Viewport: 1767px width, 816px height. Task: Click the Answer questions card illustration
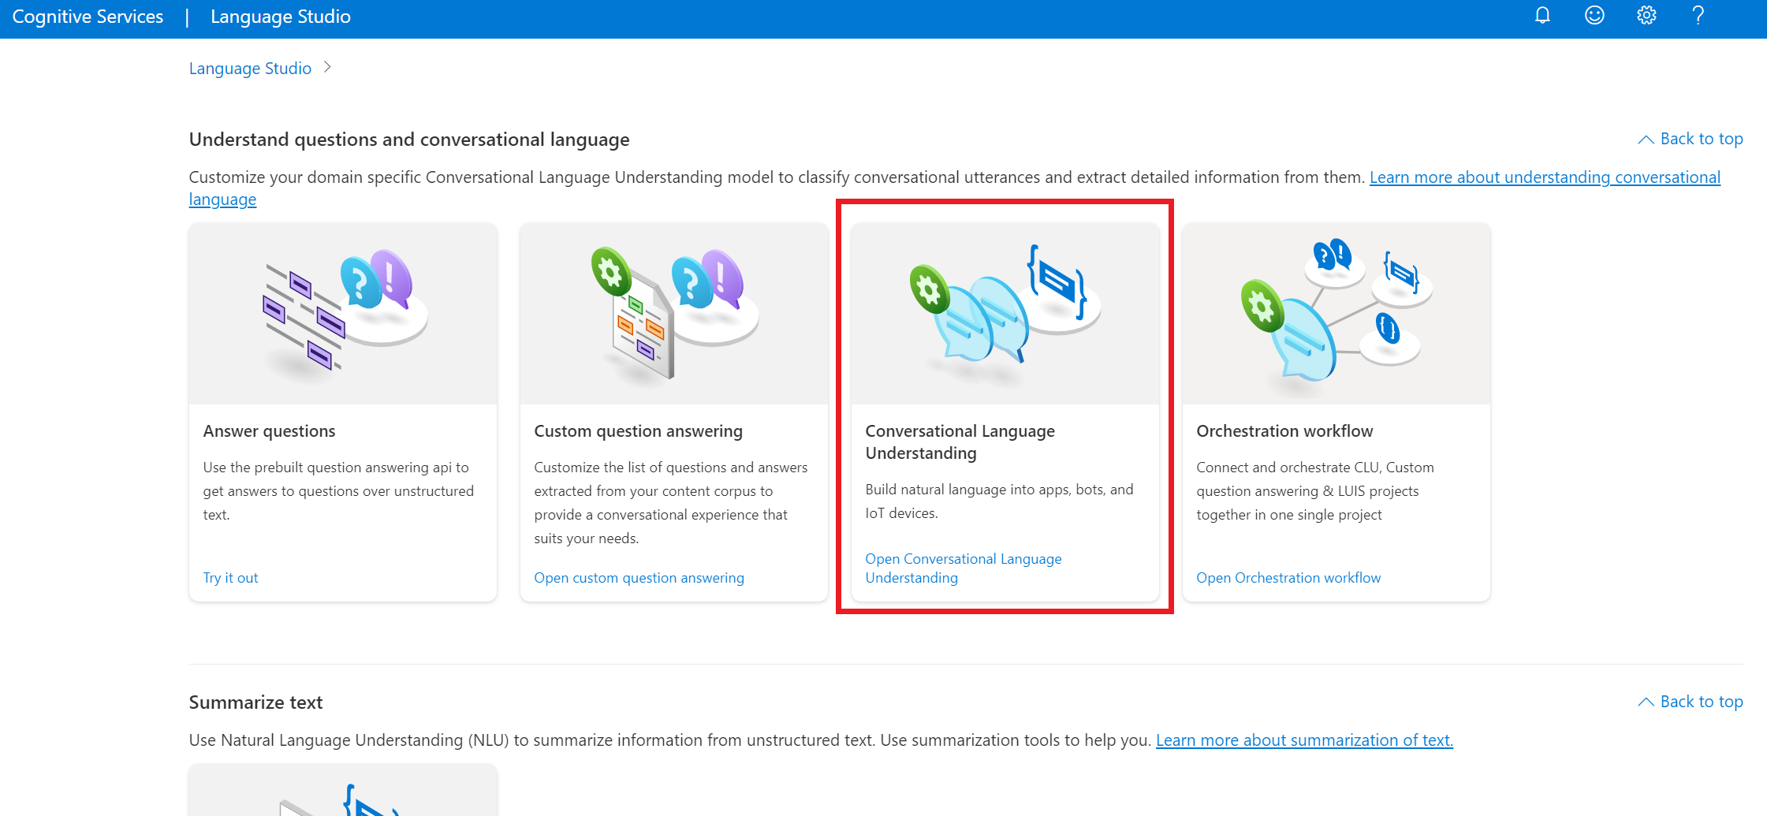[x=342, y=313]
